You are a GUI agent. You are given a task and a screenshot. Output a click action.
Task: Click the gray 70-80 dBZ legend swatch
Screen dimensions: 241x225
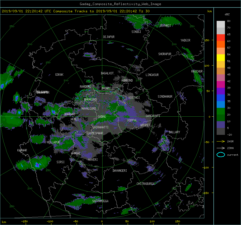[x=221, y=24]
